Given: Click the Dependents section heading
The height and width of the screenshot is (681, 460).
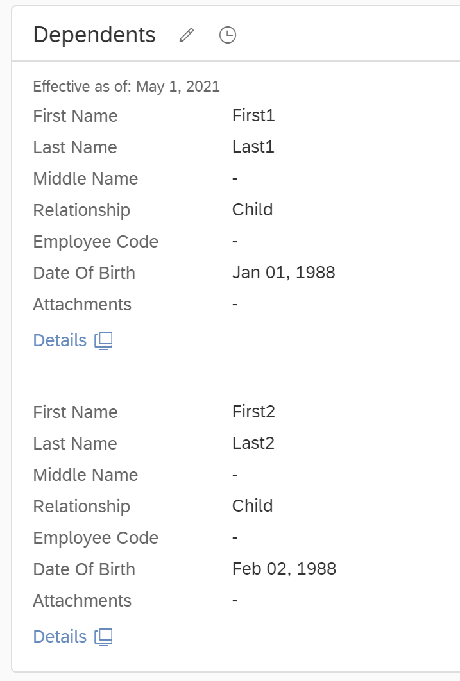Looking at the screenshot, I should (94, 35).
